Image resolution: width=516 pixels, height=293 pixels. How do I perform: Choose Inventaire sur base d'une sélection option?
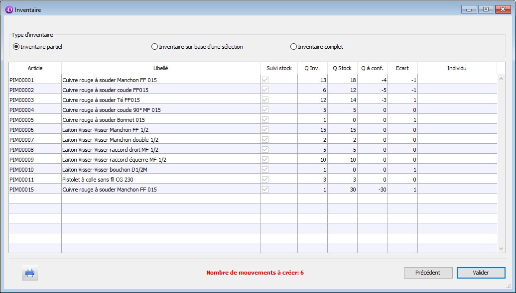click(x=154, y=47)
